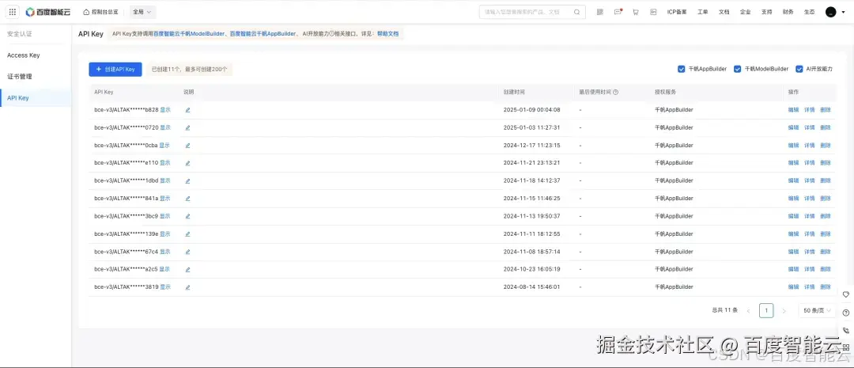Click the QR code icon on right edge
This screenshot has width=854, height=368.
[846, 347]
